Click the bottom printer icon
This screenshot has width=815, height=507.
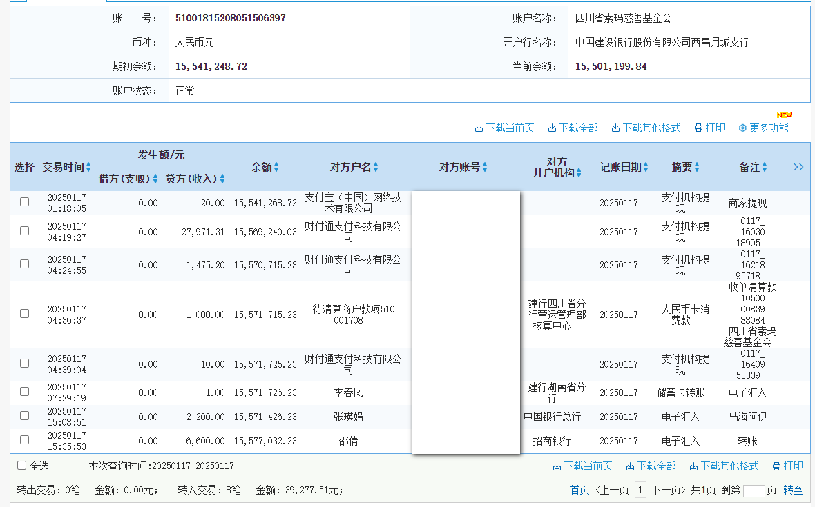tap(776, 466)
